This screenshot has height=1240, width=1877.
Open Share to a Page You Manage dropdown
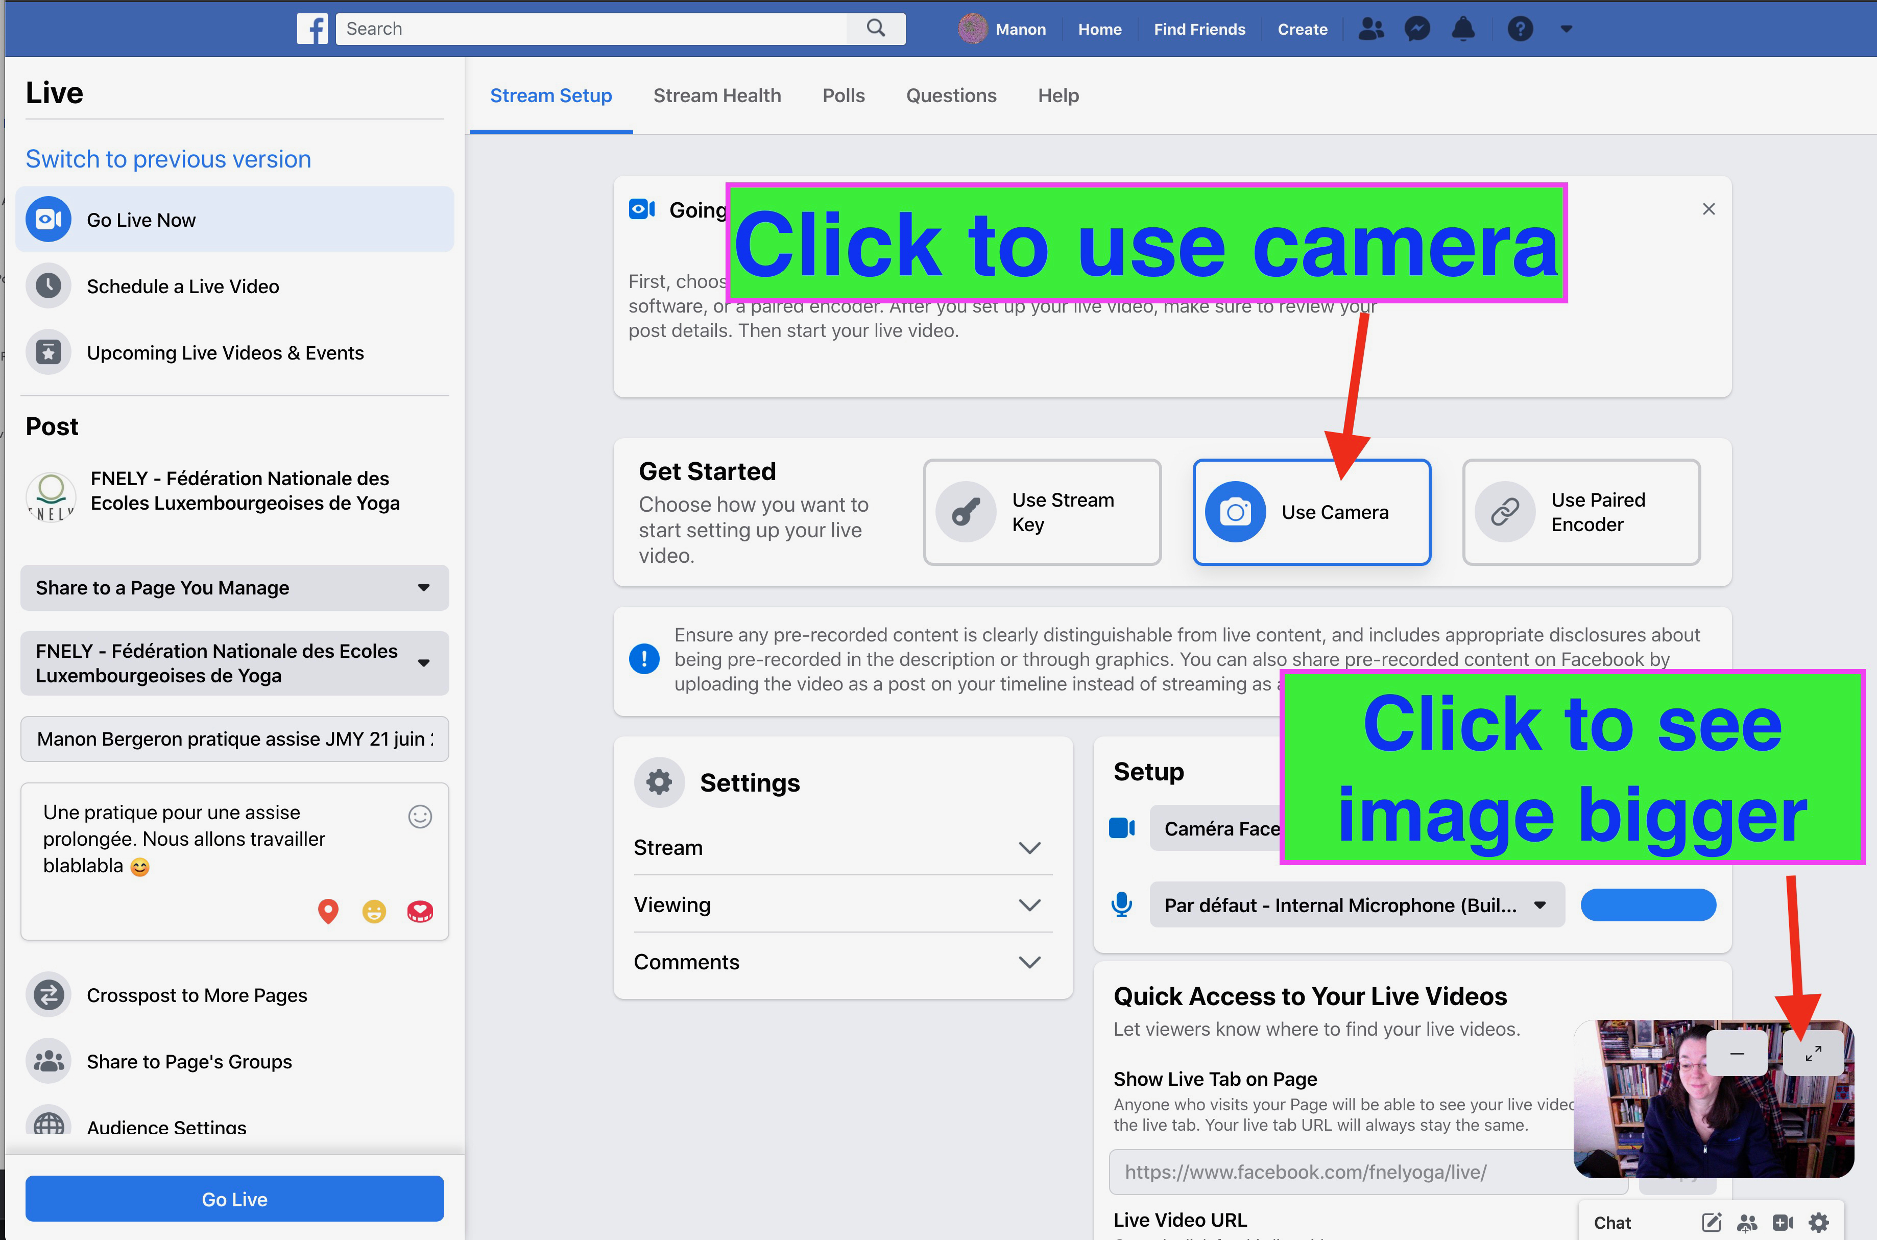[234, 588]
